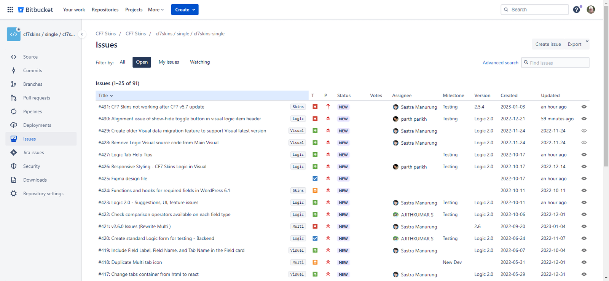Select the My issues filter

[x=169, y=62]
